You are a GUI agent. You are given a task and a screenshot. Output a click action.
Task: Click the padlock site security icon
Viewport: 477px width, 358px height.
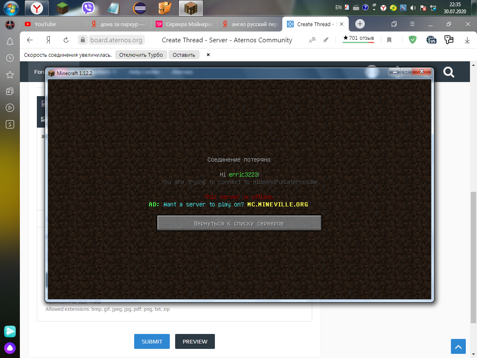pyautogui.click(x=82, y=40)
